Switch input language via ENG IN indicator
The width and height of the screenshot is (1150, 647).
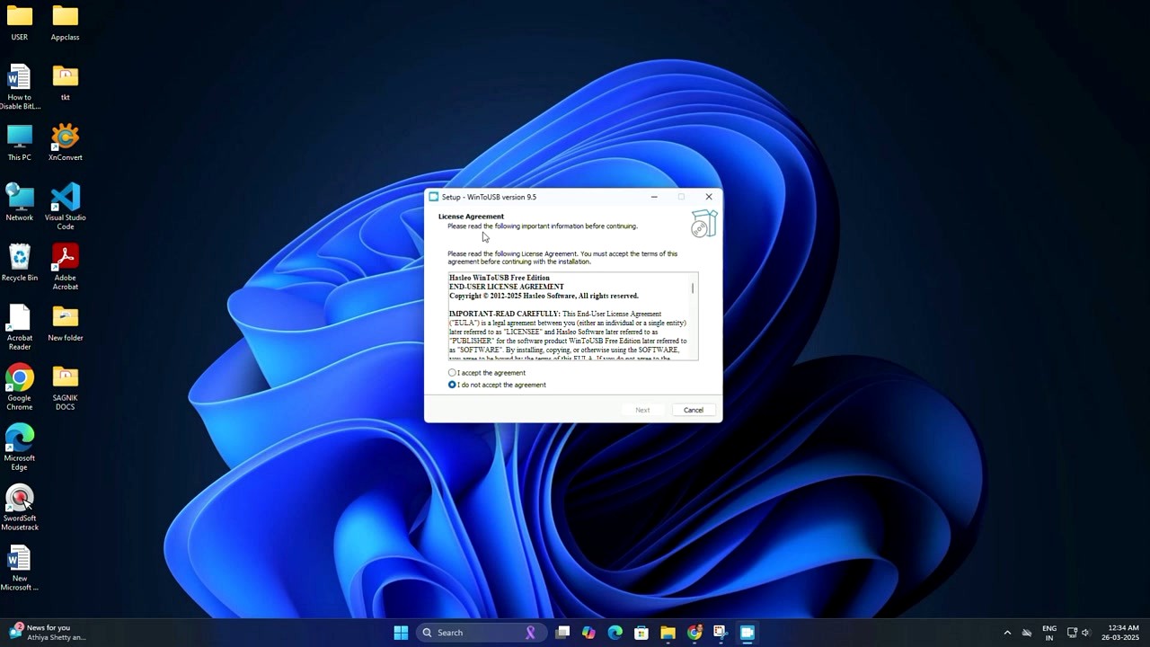pyautogui.click(x=1048, y=632)
